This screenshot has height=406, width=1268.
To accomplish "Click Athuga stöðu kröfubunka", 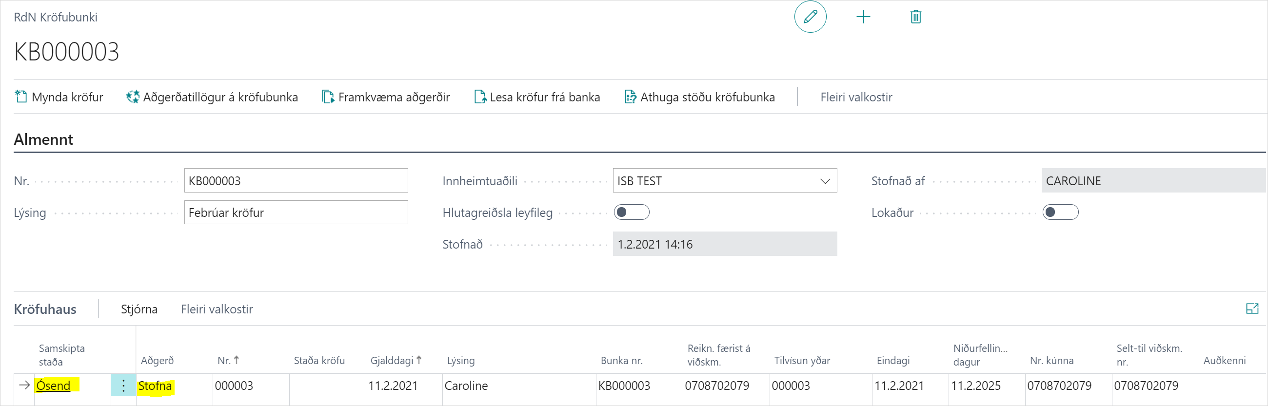I will 699,97.
